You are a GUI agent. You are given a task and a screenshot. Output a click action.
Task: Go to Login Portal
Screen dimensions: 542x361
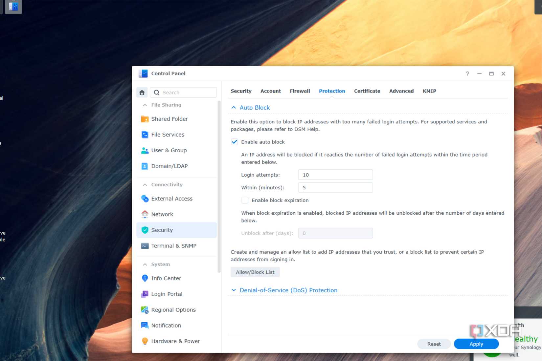point(176,294)
